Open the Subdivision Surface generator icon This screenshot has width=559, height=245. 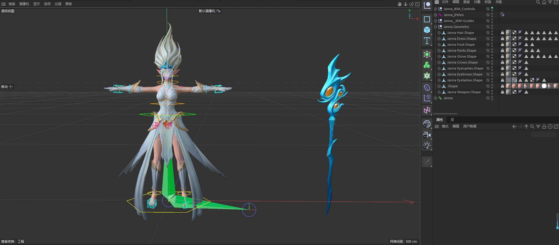[x=427, y=54]
